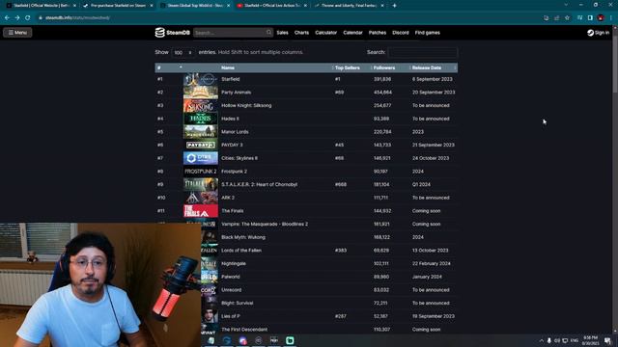Click the browser forward arrow
Screen dimensions: 618x347
[x=17, y=17]
